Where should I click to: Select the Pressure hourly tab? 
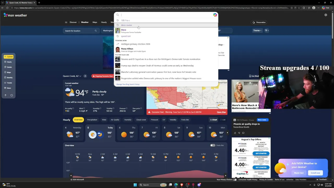154,120
